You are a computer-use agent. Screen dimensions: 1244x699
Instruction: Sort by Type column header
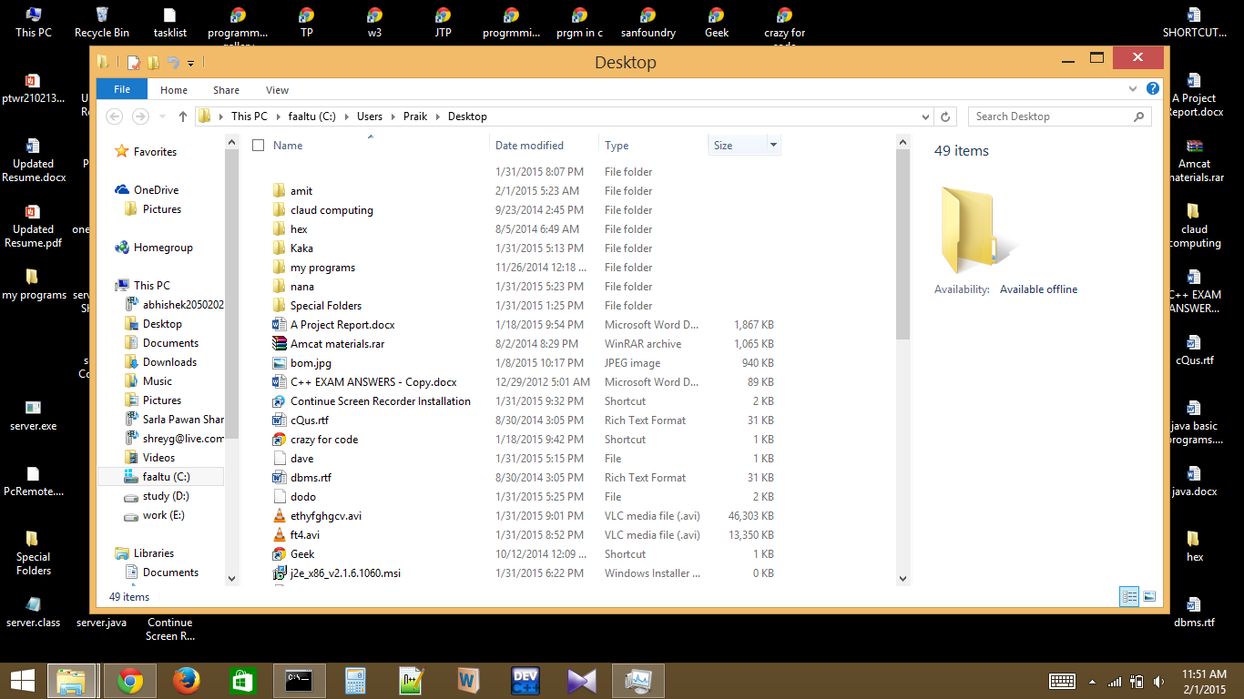pyautogui.click(x=617, y=146)
